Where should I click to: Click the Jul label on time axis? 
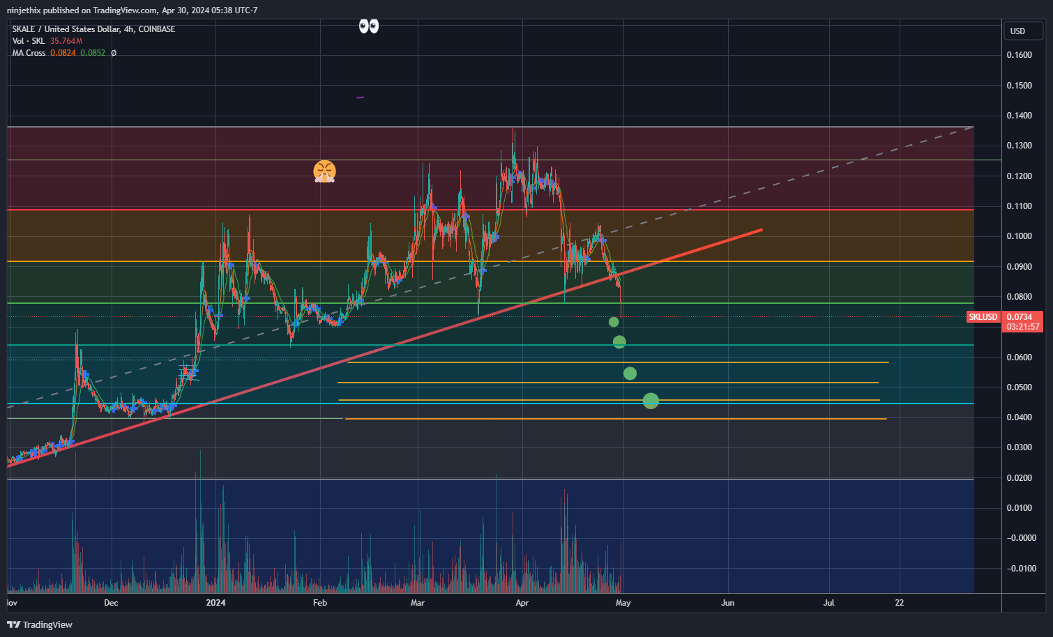point(829,603)
